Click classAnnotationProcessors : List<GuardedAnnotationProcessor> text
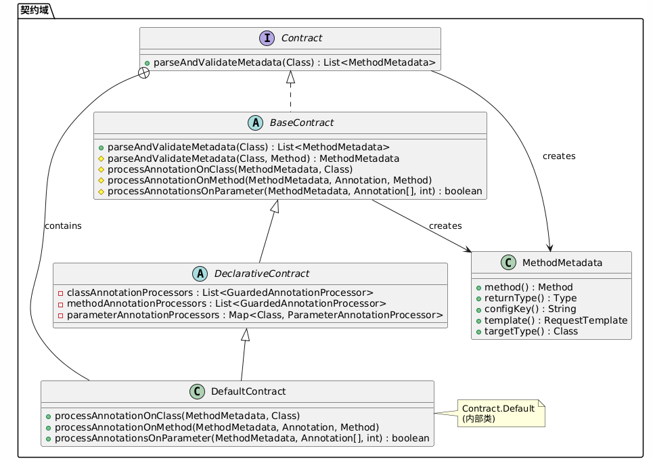The height and width of the screenshot is (459, 653). [x=220, y=293]
